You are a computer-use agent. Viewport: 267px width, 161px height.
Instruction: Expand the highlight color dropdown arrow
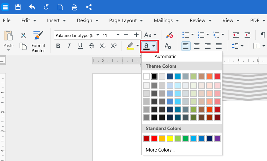point(138,46)
